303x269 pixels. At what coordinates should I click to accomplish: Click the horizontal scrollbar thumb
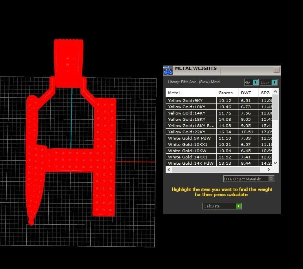click(x=216, y=169)
